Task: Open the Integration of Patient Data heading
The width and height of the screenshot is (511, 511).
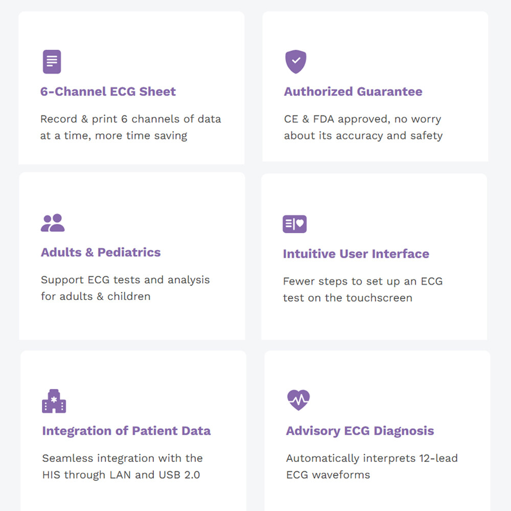Action: pyautogui.click(x=126, y=431)
